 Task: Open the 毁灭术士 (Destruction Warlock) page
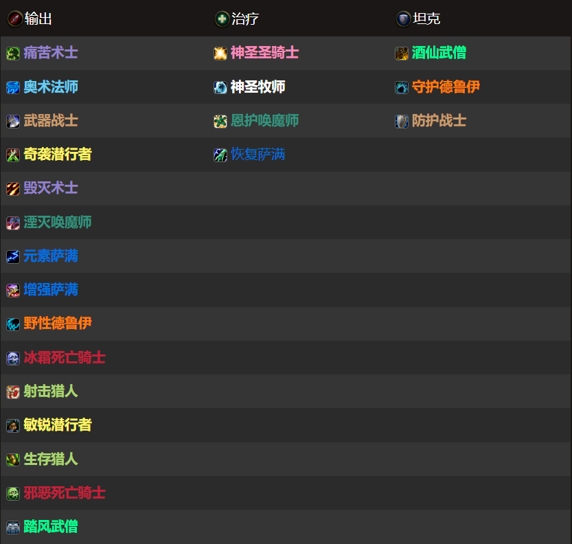pyautogui.click(x=43, y=188)
